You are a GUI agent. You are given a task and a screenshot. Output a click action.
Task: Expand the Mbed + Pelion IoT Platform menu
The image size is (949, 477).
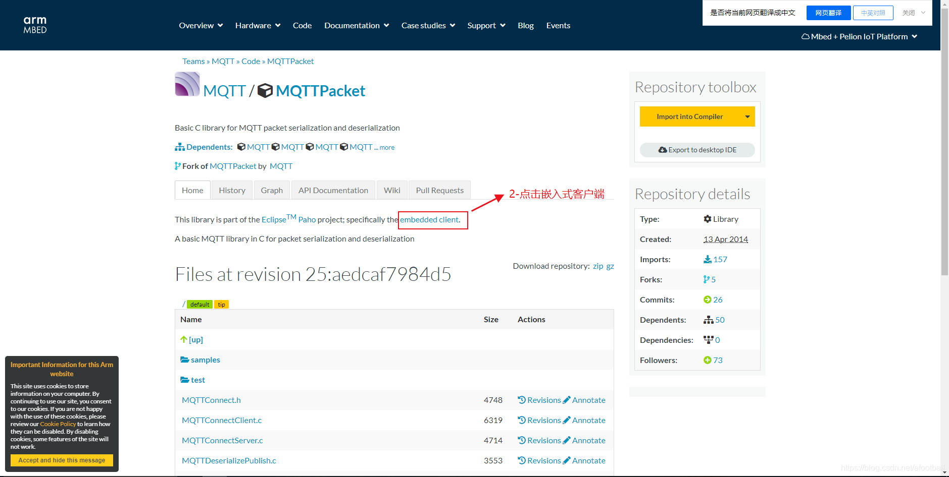click(859, 36)
